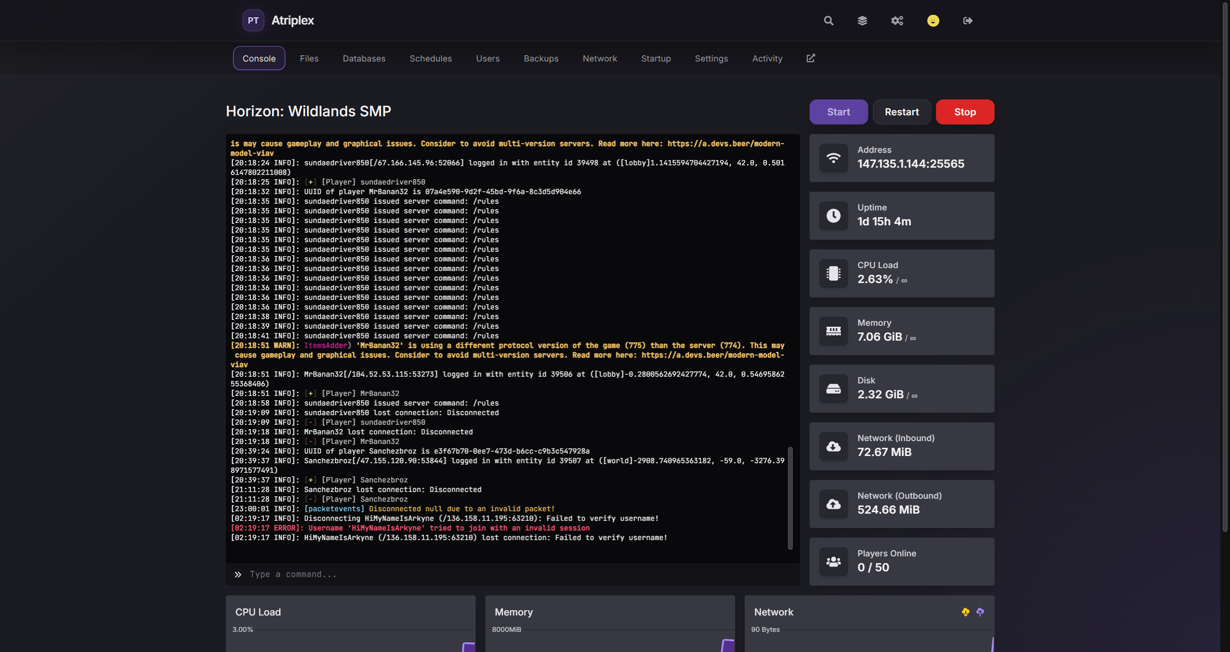This screenshot has width=1230, height=652.
Task: Click the 3.00% CPU chart label
Action: [x=243, y=629]
